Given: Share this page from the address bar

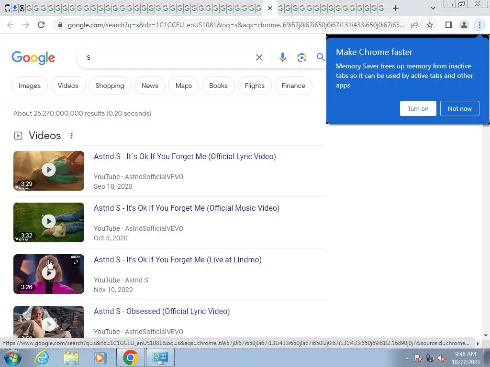Looking at the screenshot, I should click(414, 25).
